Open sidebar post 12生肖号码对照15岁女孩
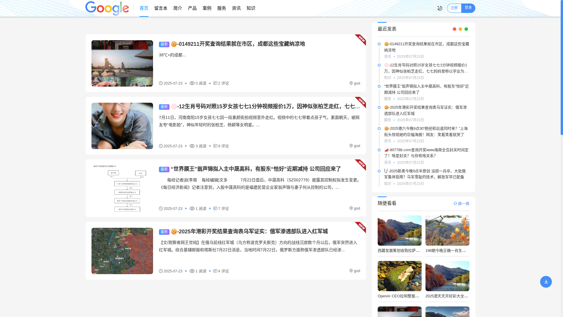The width and height of the screenshot is (563, 317). click(427, 68)
